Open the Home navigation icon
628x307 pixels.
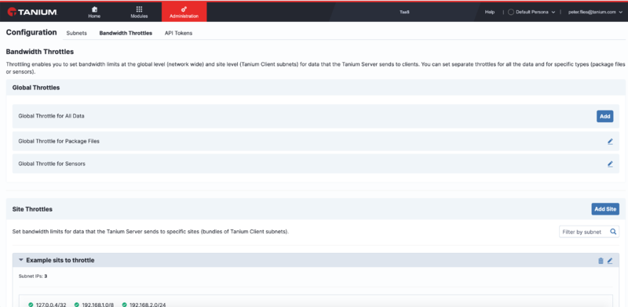(94, 9)
